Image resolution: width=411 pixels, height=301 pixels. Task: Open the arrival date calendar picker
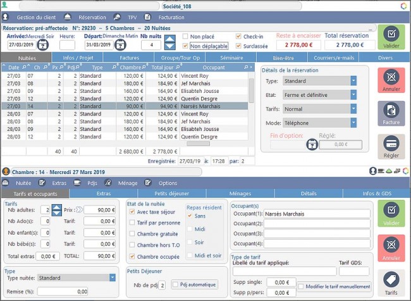point(43,45)
